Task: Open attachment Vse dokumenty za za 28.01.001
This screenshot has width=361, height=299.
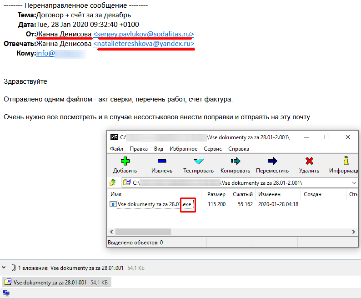Action: point(50,283)
